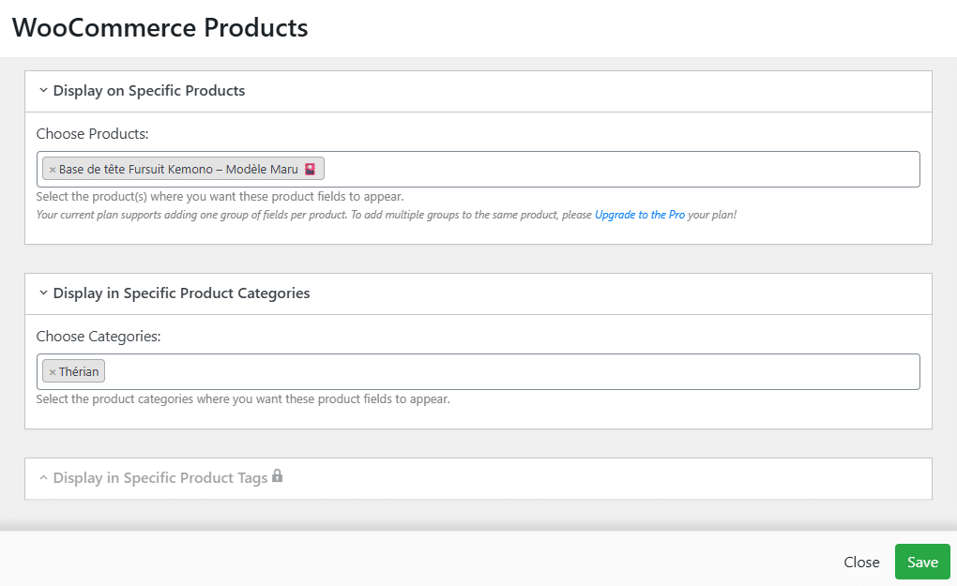Viewport: 957px width, 586px height.
Task: Collapse the Specific Product Categories chevron
Action: click(x=43, y=293)
